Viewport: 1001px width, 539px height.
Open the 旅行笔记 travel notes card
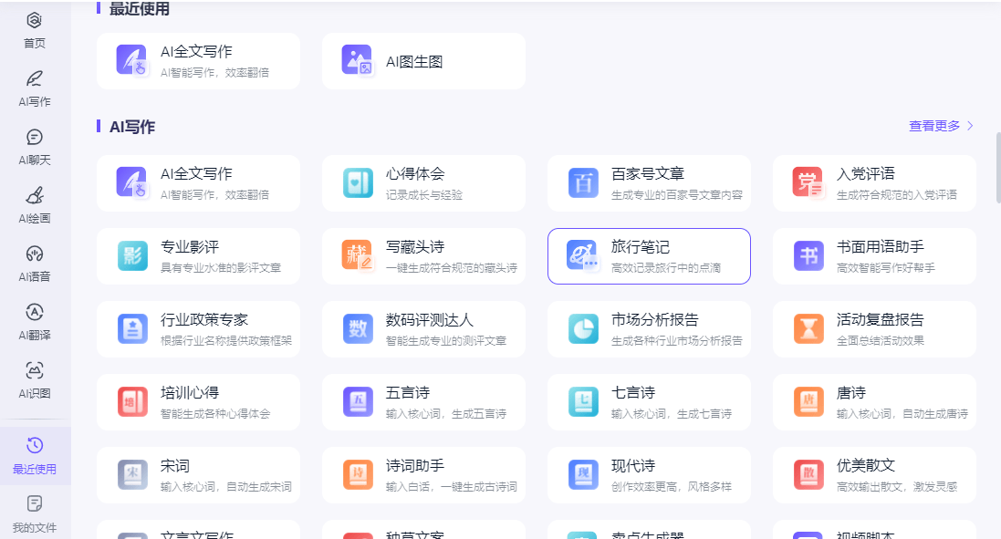click(649, 255)
